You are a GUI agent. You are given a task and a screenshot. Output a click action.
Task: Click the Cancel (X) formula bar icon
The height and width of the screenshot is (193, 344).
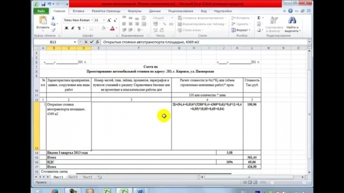[x=86, y=42]
